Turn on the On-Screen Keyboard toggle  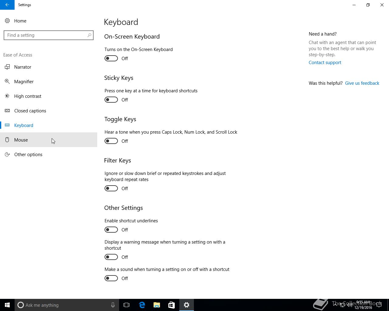click(x=111, y=58)
